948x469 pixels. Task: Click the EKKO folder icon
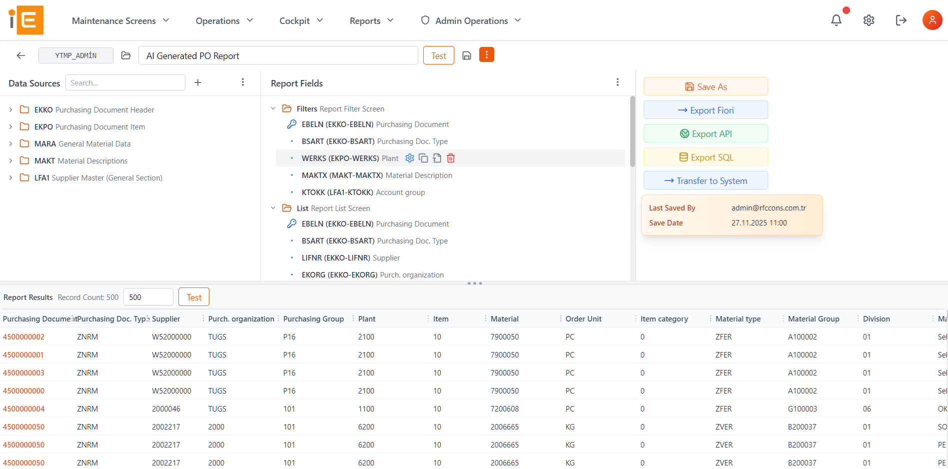pyautogui.click(x=24, y=109)
